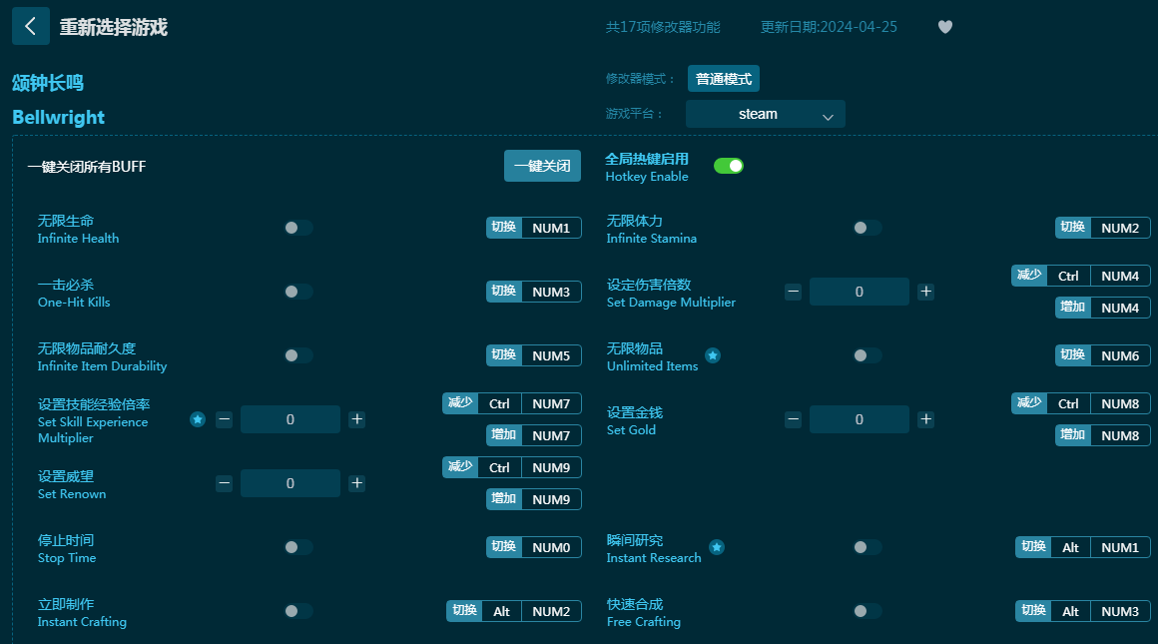Viewport: 1158px width, 644px height.
Task: Click the NUM6 hotkey for Unlimited Items
Action: (1103, 355)
